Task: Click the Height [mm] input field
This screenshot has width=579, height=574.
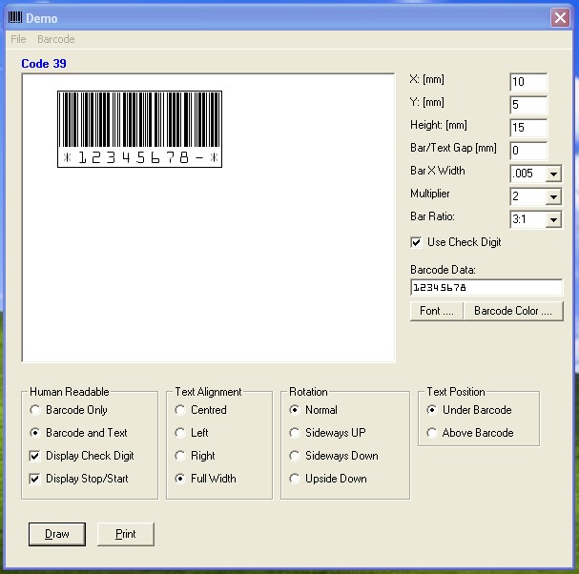Action: point(528,128)
